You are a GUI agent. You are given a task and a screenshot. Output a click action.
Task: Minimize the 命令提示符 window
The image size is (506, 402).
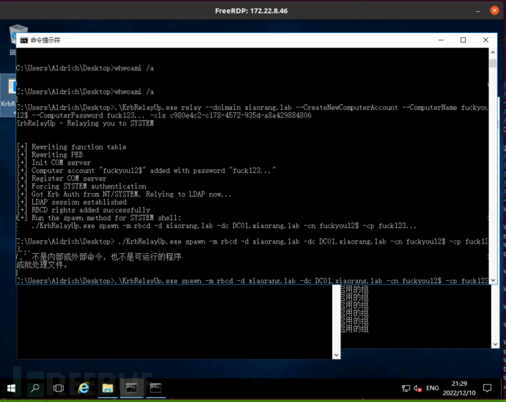(x=441, y=40)
